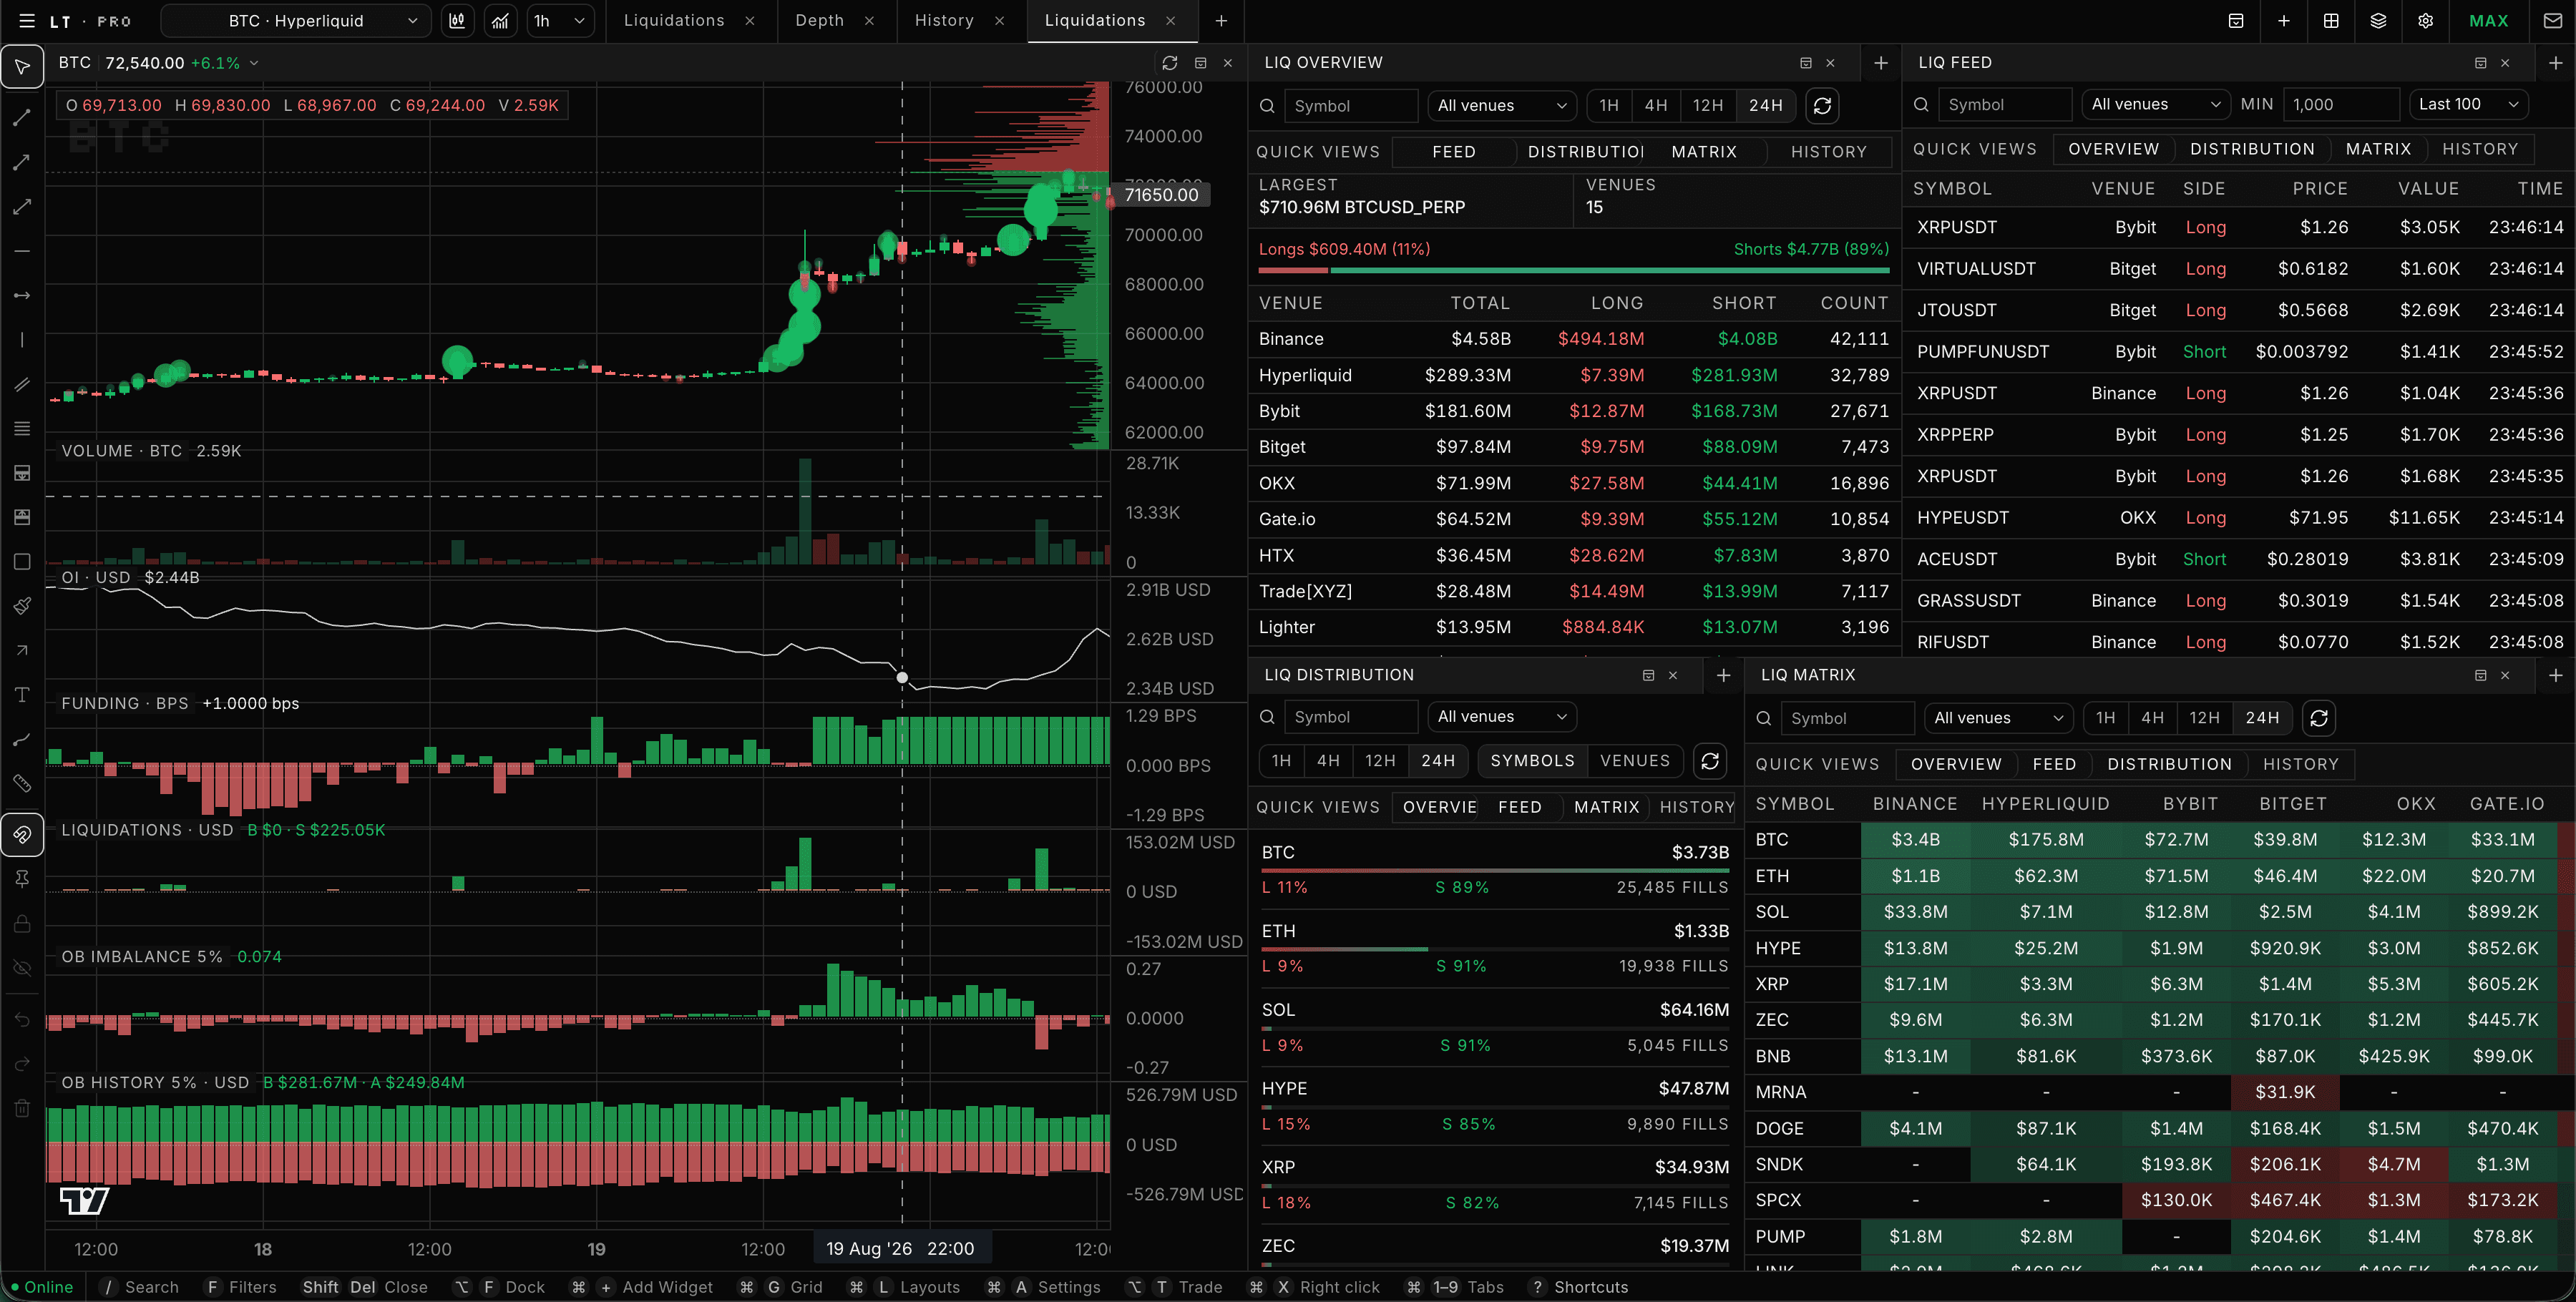
Task: Set LIQ MATRIX timeframe to 4H
Action: click(x=2152, y=718)
